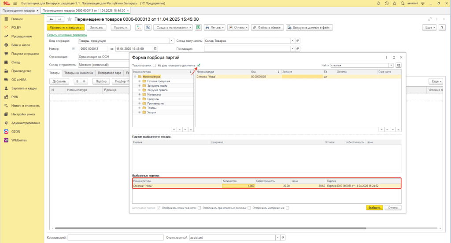Enable Отображать сроки годности checkbox

pyautogui.click(x=200, y=208)
